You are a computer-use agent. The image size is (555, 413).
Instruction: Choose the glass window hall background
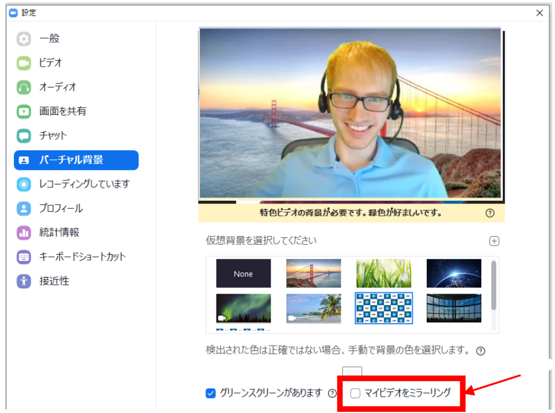click(x=454, y=309)
